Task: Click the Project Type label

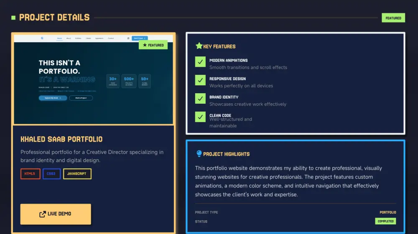Action: [x=206, y=212]
